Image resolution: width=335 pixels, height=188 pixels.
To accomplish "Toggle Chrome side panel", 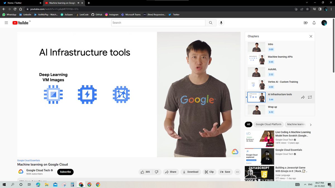I will click(x=320, y=9).
